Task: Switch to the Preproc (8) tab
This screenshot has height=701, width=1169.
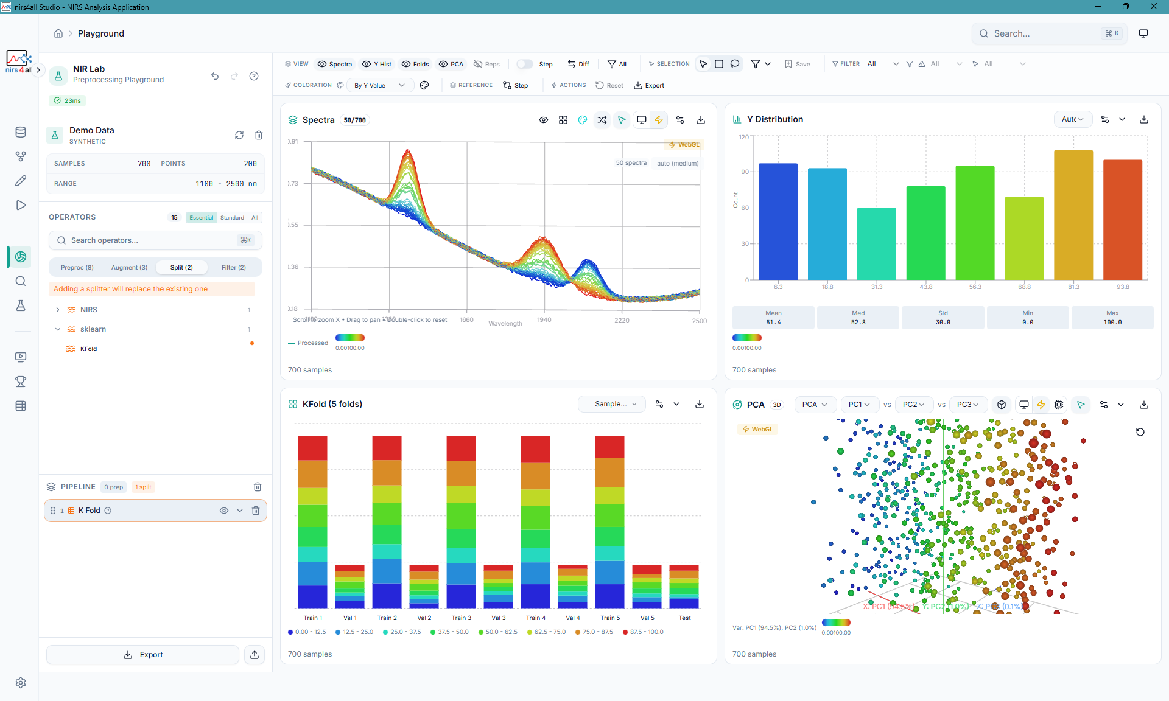Action: point(77,267)
